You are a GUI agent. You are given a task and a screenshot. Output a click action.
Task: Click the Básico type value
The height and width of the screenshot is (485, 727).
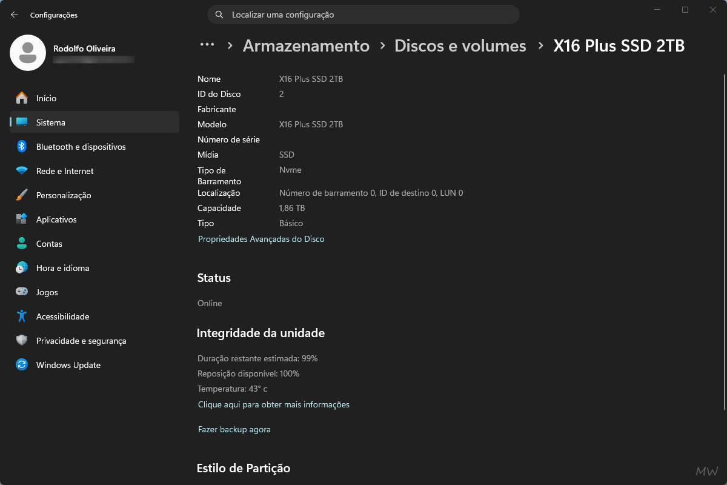tap(291, 223)
